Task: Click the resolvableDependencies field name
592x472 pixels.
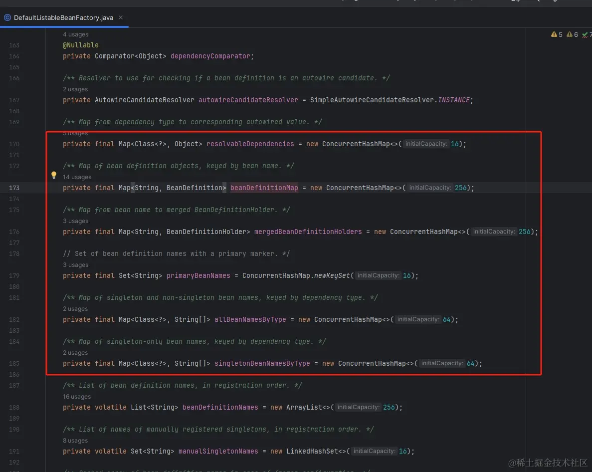Action: pos(250,144)
